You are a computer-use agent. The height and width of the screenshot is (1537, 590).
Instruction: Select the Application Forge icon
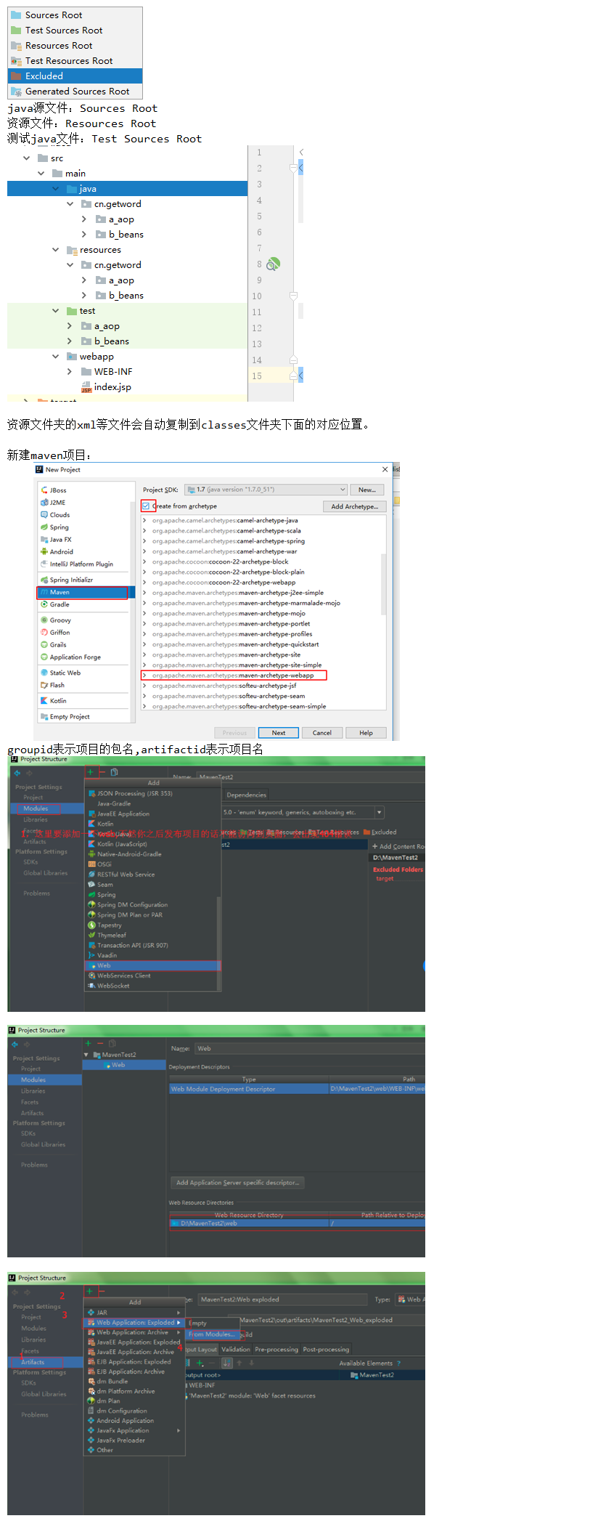click(x=44, y=657)
